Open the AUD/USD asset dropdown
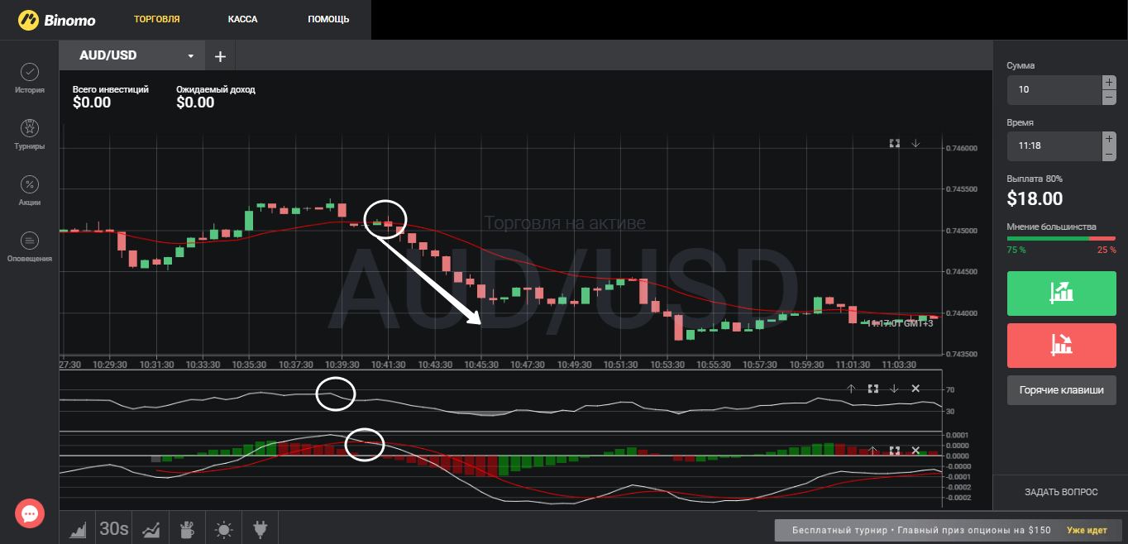 tap(132, 56)
